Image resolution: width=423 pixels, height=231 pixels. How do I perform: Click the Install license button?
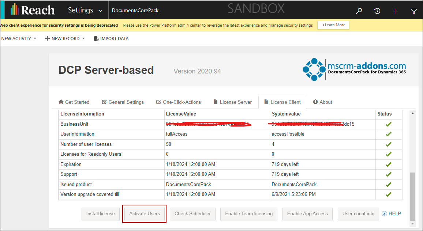101,214
